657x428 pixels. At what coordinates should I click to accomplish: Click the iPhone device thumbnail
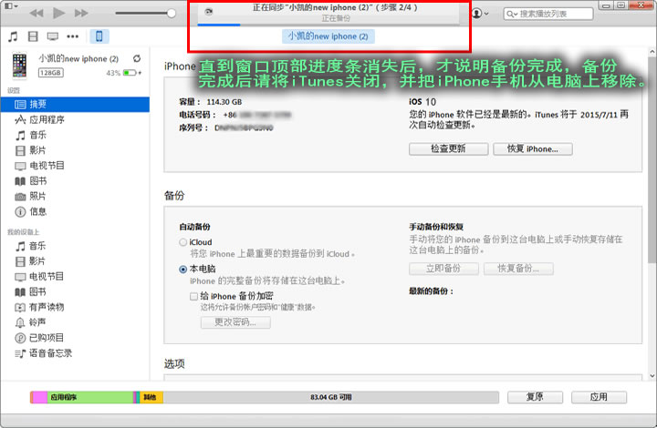pos(19,66)
